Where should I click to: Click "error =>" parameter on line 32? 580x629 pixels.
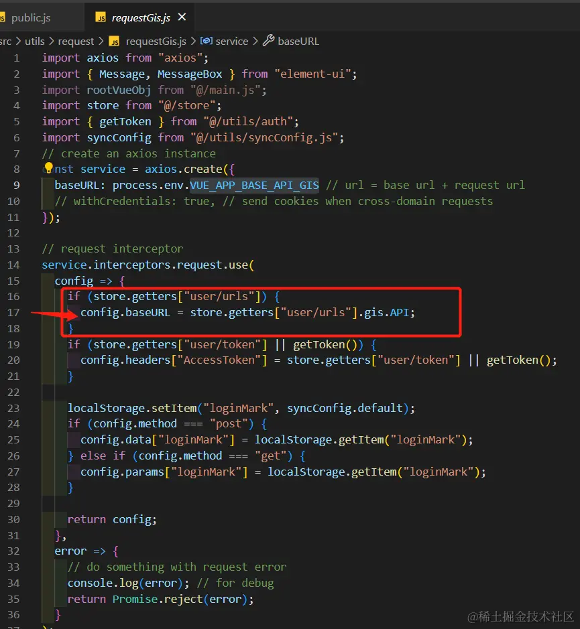[x=80, y=551]
